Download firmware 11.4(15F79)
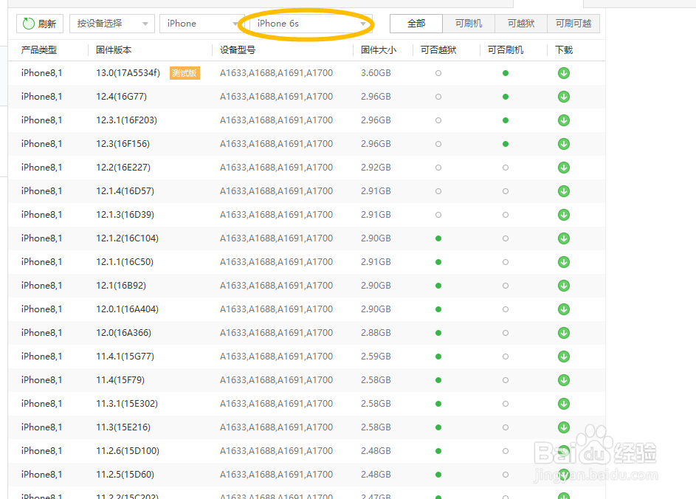This screenshot has height=499, width=696. click(564, 380)
